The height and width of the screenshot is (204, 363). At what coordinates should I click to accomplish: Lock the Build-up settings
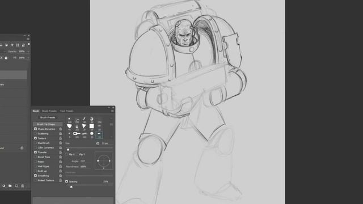tap(61, 171)
